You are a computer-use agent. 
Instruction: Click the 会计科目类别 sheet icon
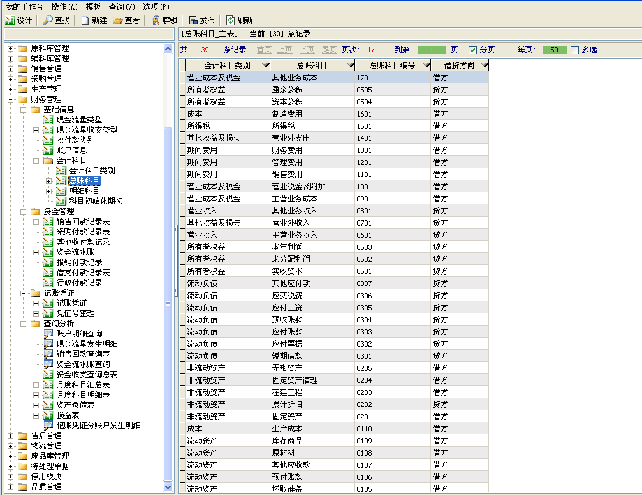pyautogui.click(x=61, y=171)
